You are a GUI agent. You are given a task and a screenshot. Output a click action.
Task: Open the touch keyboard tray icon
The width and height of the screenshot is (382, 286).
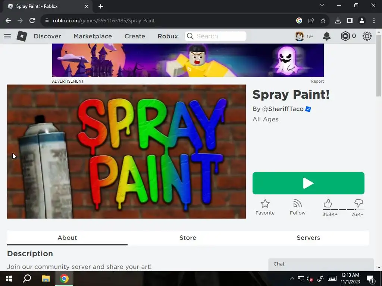pyautogui.click(x=332, y=279)
